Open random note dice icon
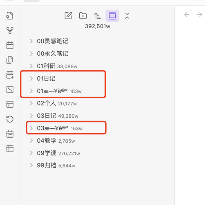This screenshot has height=205, width=206. click(x=10, y=90)
